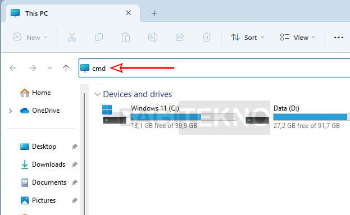This screenshot has width=350, height=215.
Task: Click the Share icon in toolbar
Action: [180, 37]
